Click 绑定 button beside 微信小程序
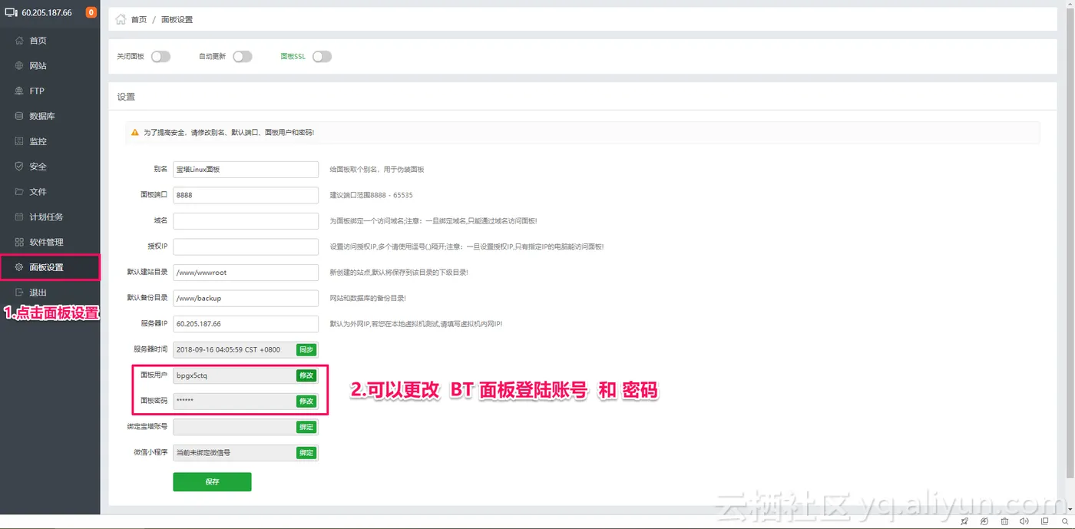The width and height of the screenshot is (1075, 529). tap(306, 453)
